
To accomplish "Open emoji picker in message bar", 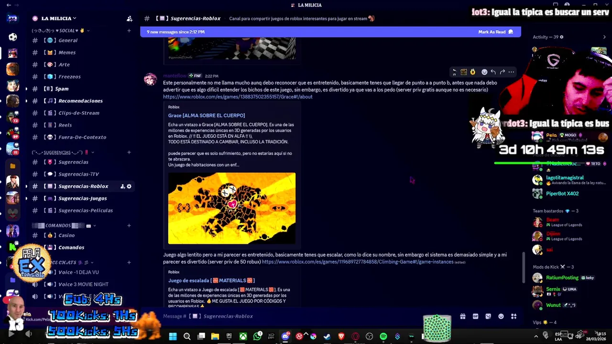I will [501, 316].
